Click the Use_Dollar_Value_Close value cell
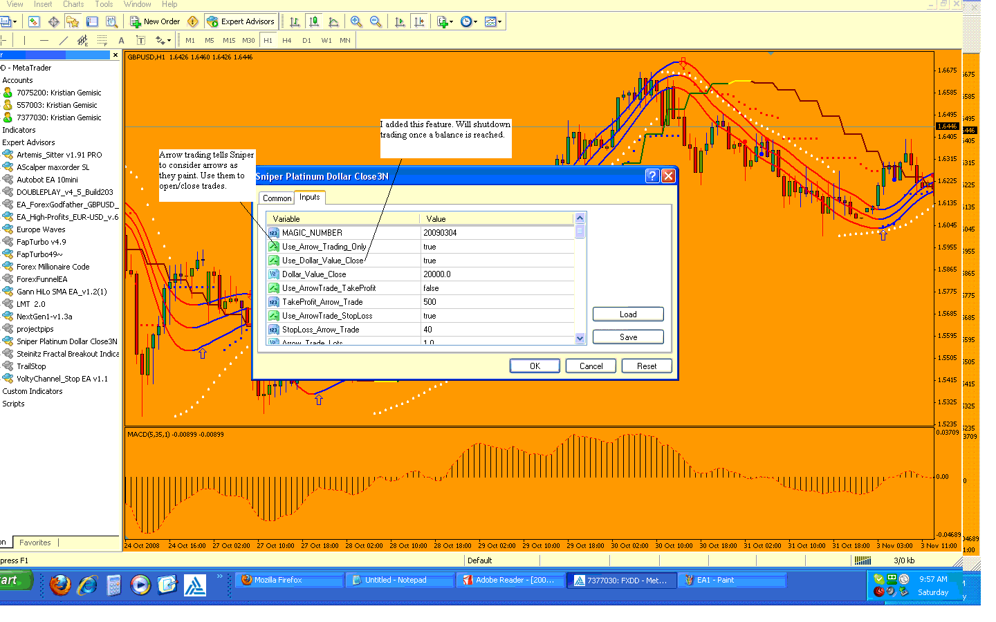 (497, 261)
